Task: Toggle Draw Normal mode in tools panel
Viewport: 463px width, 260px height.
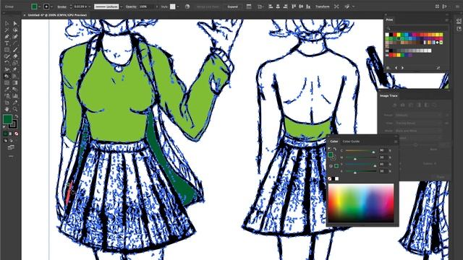Action: pos(5,141)
